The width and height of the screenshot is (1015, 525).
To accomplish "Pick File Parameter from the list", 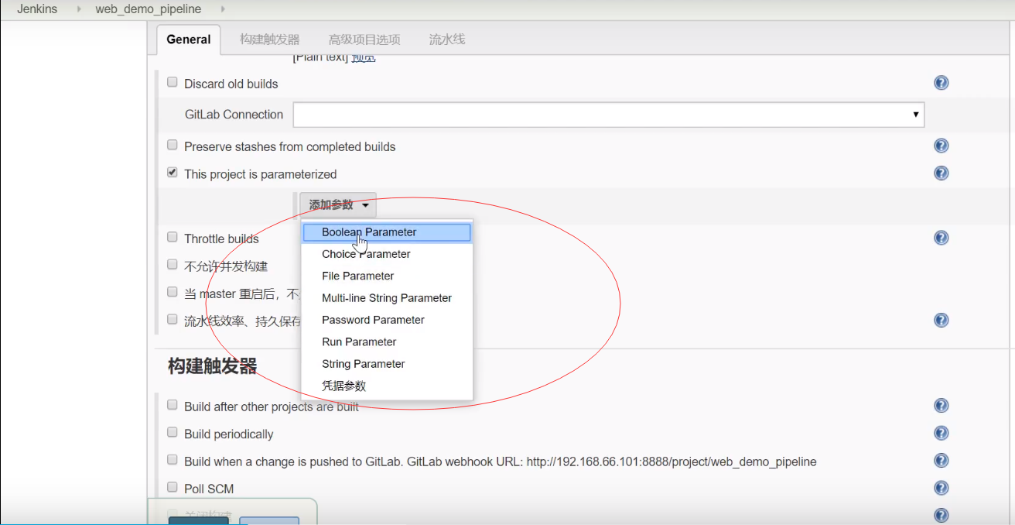I will pos(387,276).
